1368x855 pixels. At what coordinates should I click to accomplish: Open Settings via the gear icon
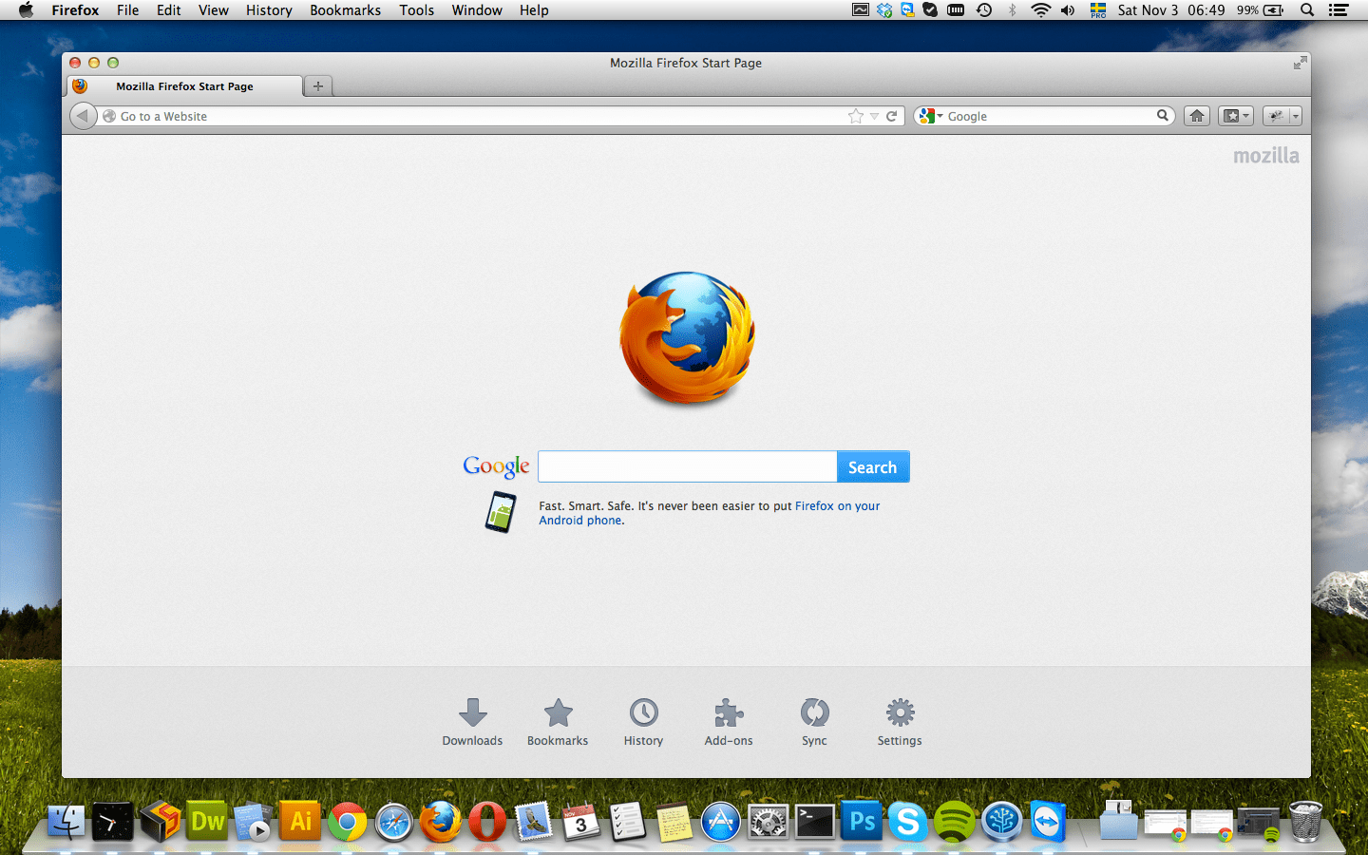899,720
